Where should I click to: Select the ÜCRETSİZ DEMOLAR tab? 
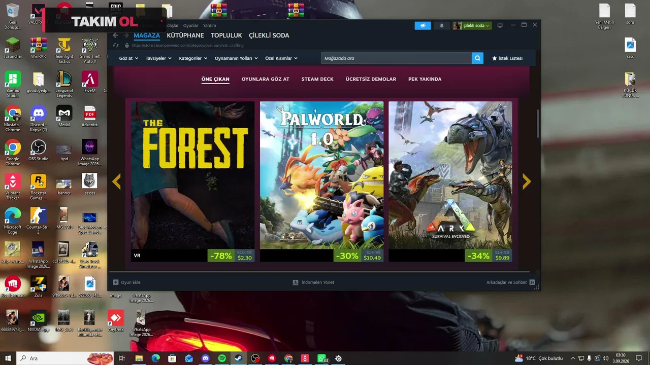coord(371,79)
